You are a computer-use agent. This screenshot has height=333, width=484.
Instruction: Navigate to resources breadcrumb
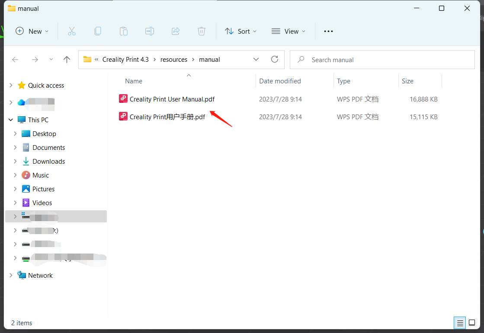point(174,60)
